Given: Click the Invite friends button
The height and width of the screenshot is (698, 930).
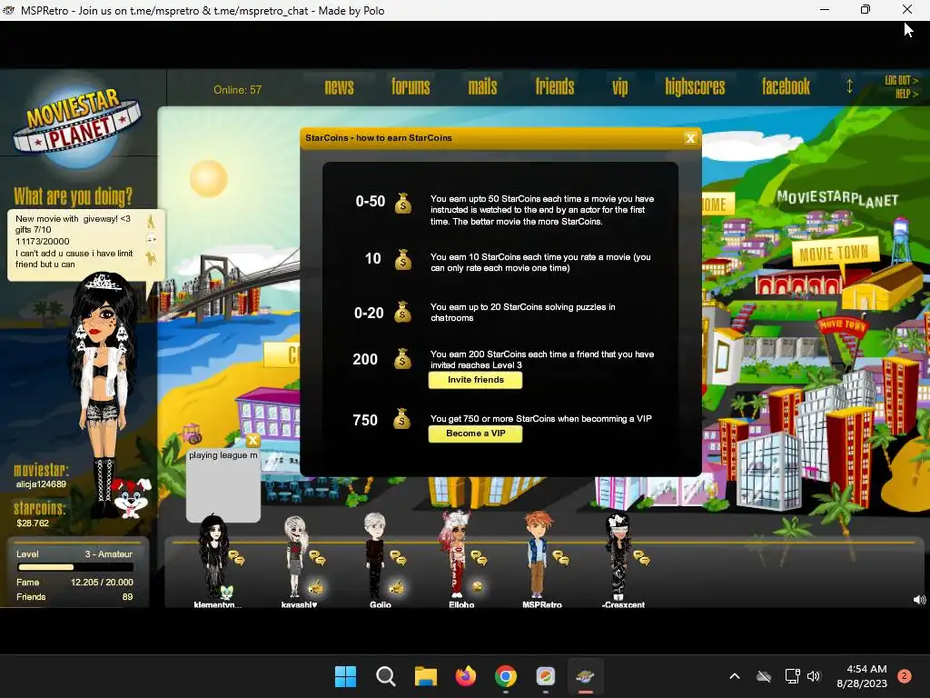Looking at the screenshot, I should (x=476, y=380).
